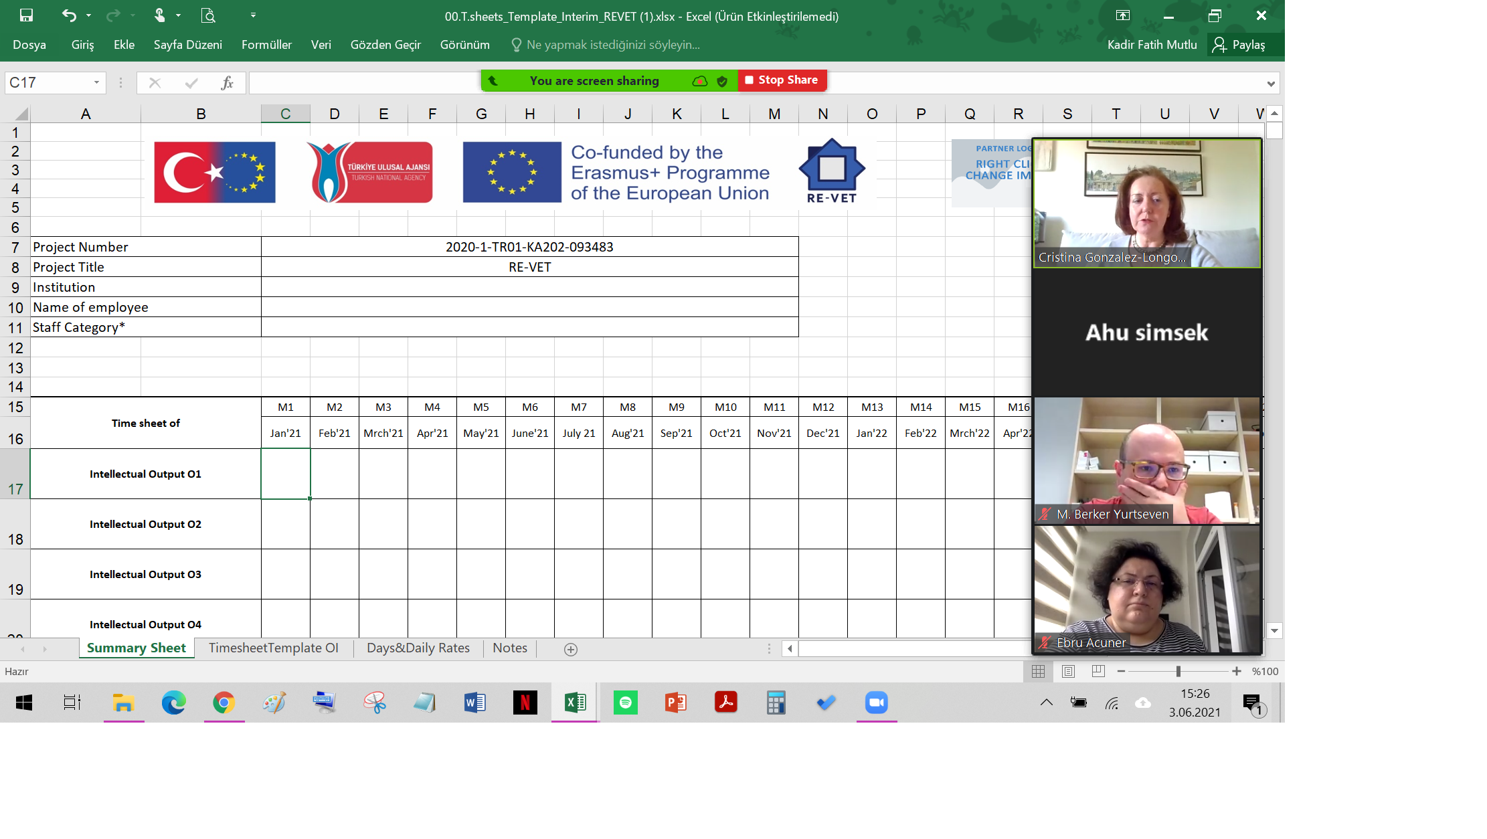
Task: Click the Paylaş share button
Action: [1239, 45]
